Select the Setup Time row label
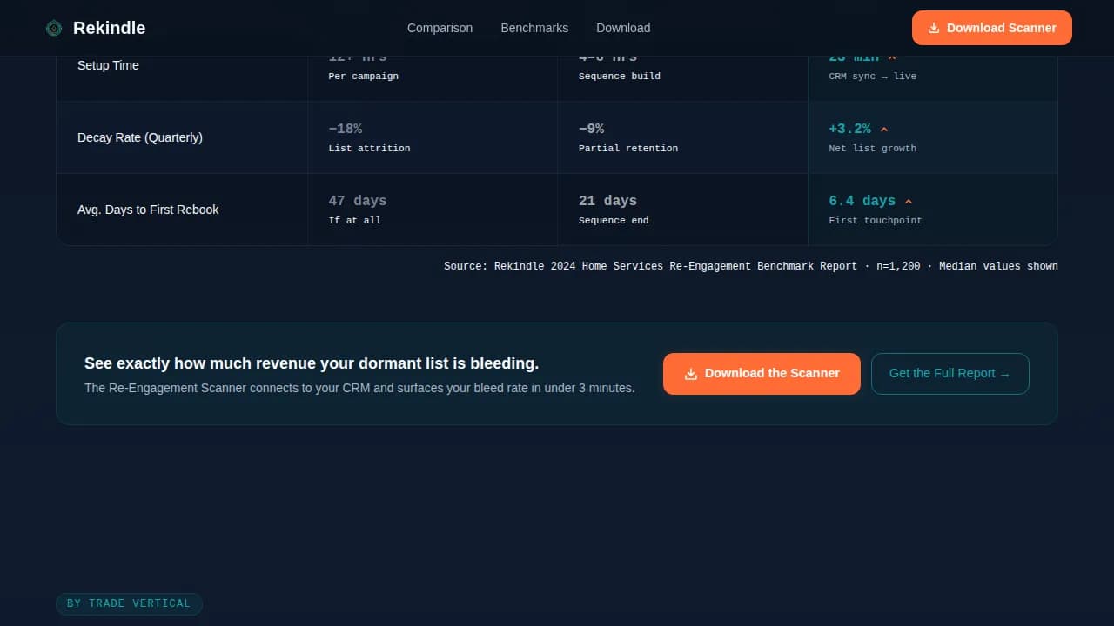This screenshot has width=1114, height=626. [x=108, y=65]
